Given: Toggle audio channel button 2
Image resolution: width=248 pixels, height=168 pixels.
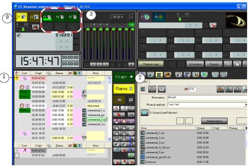Looking at the screenshot, I should click(99, 64).
